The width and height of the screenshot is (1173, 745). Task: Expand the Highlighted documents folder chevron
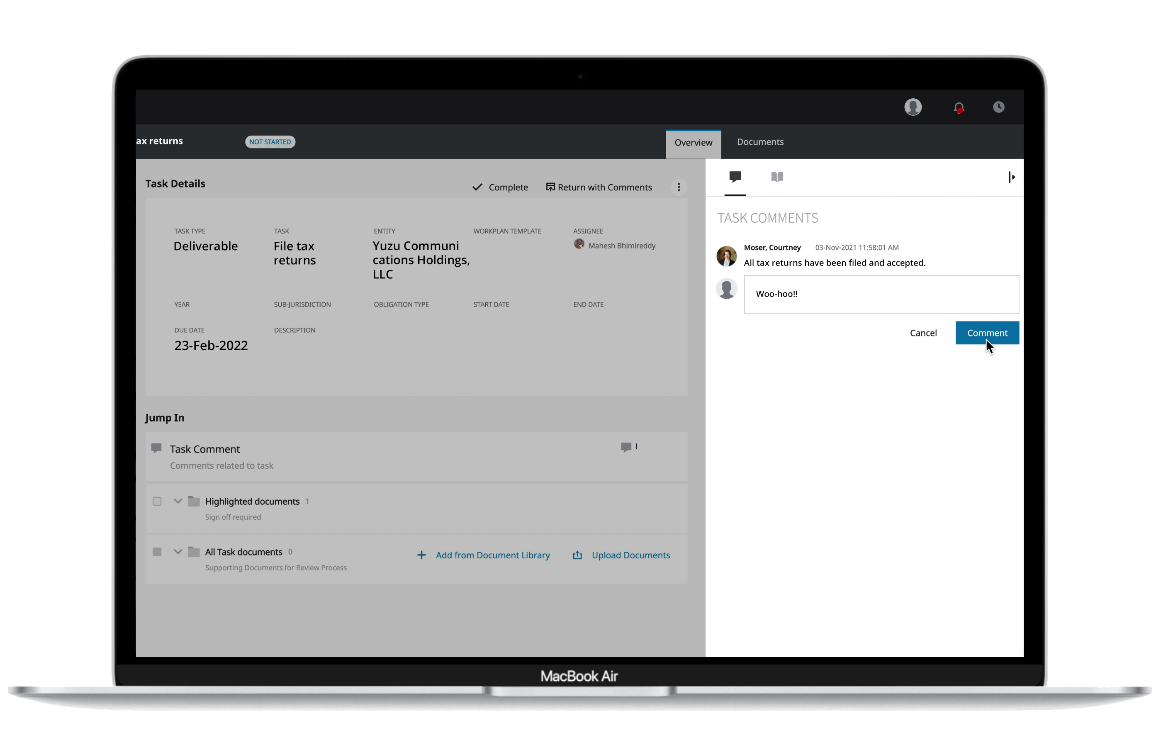178,502
